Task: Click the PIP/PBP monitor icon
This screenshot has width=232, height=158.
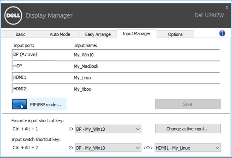Action: pos(19,104)
